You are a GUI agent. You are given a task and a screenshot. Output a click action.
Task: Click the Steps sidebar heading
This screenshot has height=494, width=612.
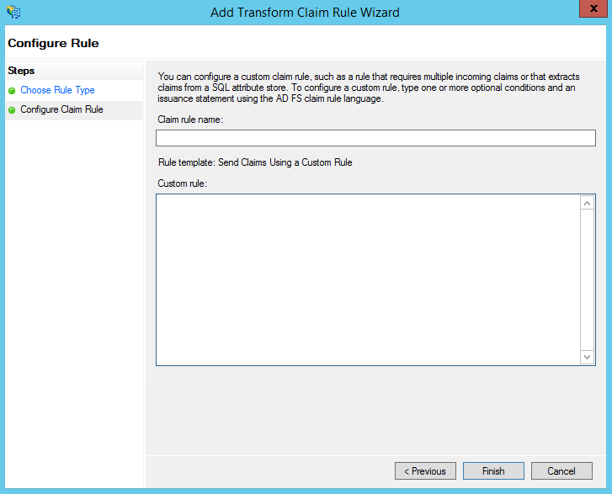pyautogui.click(x=21, y=71)
